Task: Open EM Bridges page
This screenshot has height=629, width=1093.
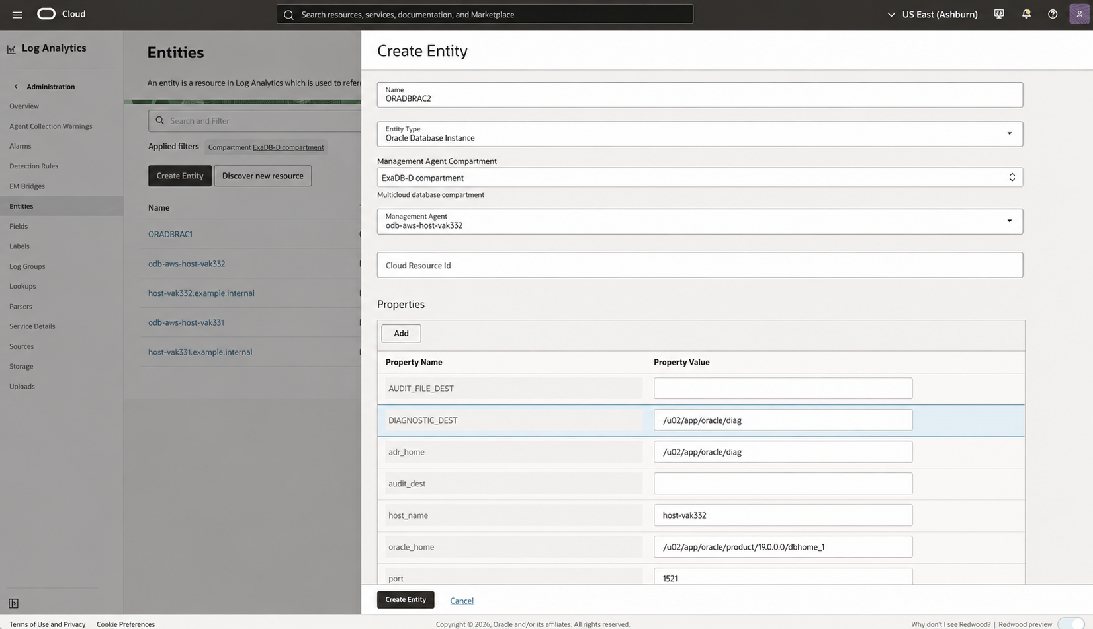Action: click(x=27, y=186)
